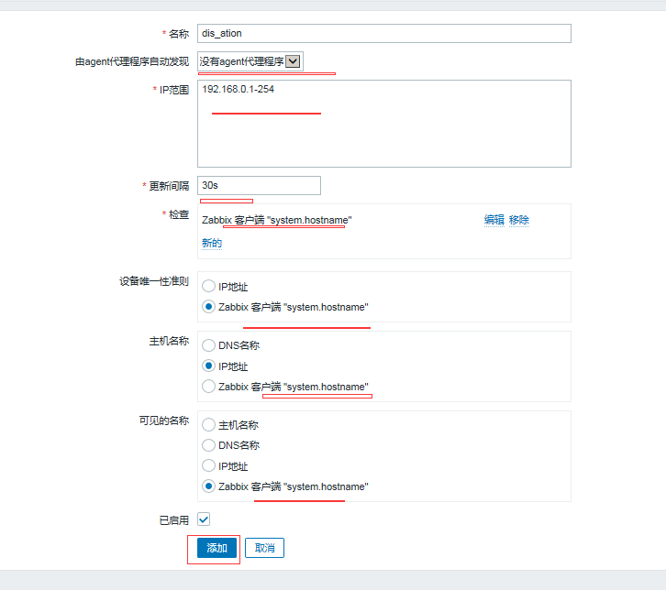Viewport: 666px width, 590px height.
Task: Select IP地址 under 设备唯一性准则
Action: coord(208,287)
